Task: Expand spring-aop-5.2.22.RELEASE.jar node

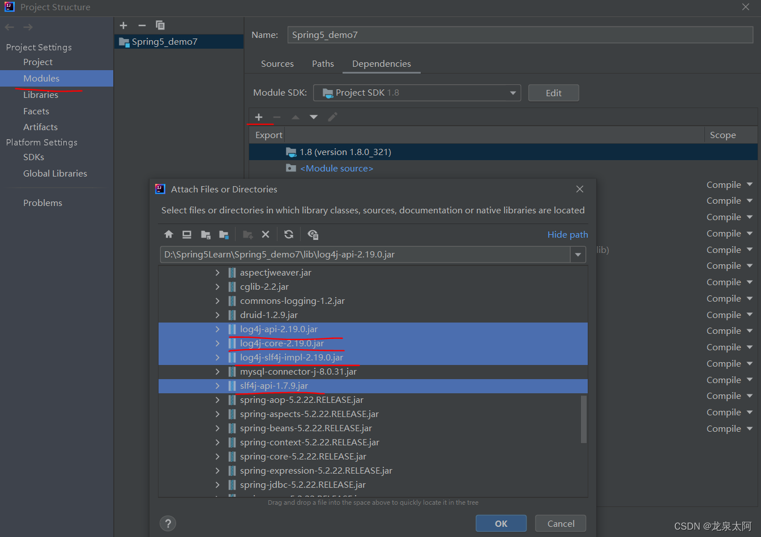Action: (x=217, y=400)
